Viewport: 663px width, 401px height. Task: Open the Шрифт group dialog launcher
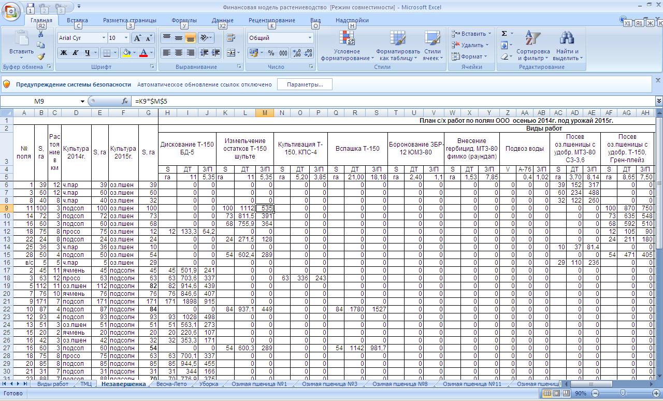[x=152, y=67]
